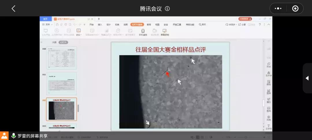Click the 分享 share button

point(242,25)
